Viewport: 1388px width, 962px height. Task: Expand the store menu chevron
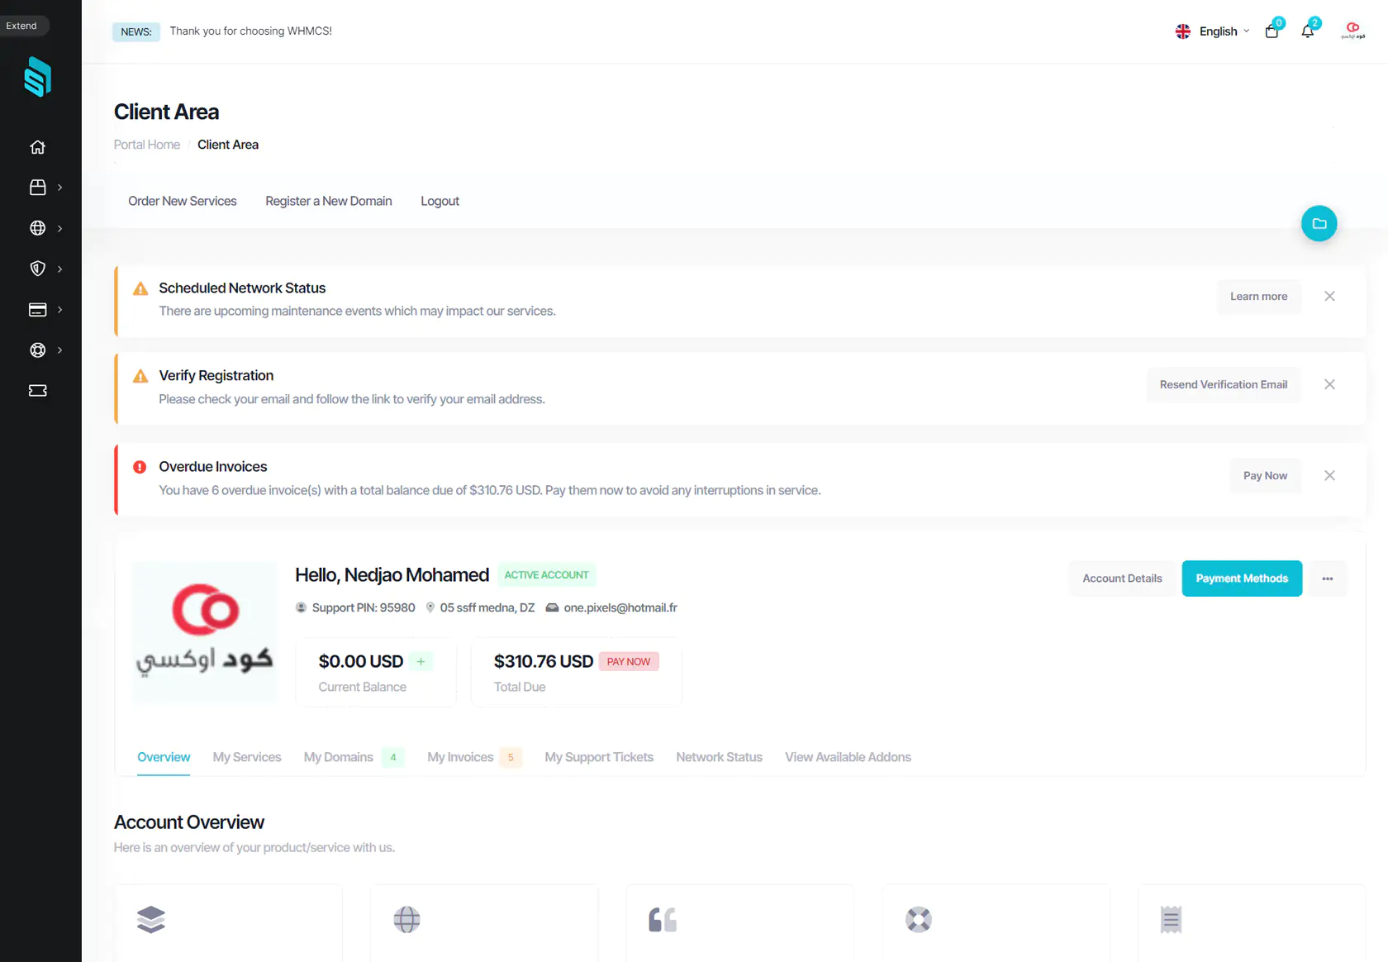[x=59, y=188]
